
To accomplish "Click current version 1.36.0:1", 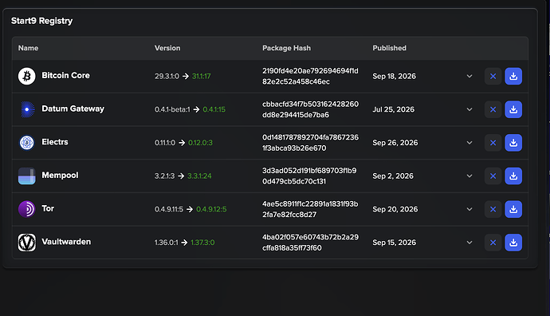I will point(167,243).
